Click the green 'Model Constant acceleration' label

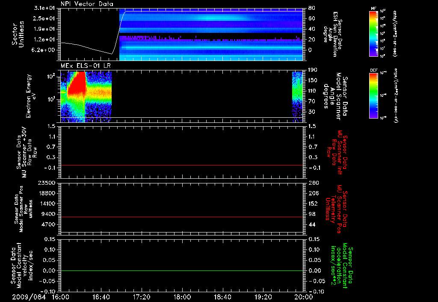pos(342,266)
